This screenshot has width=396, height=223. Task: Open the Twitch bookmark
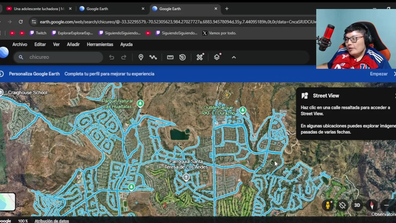coord(38,33)
